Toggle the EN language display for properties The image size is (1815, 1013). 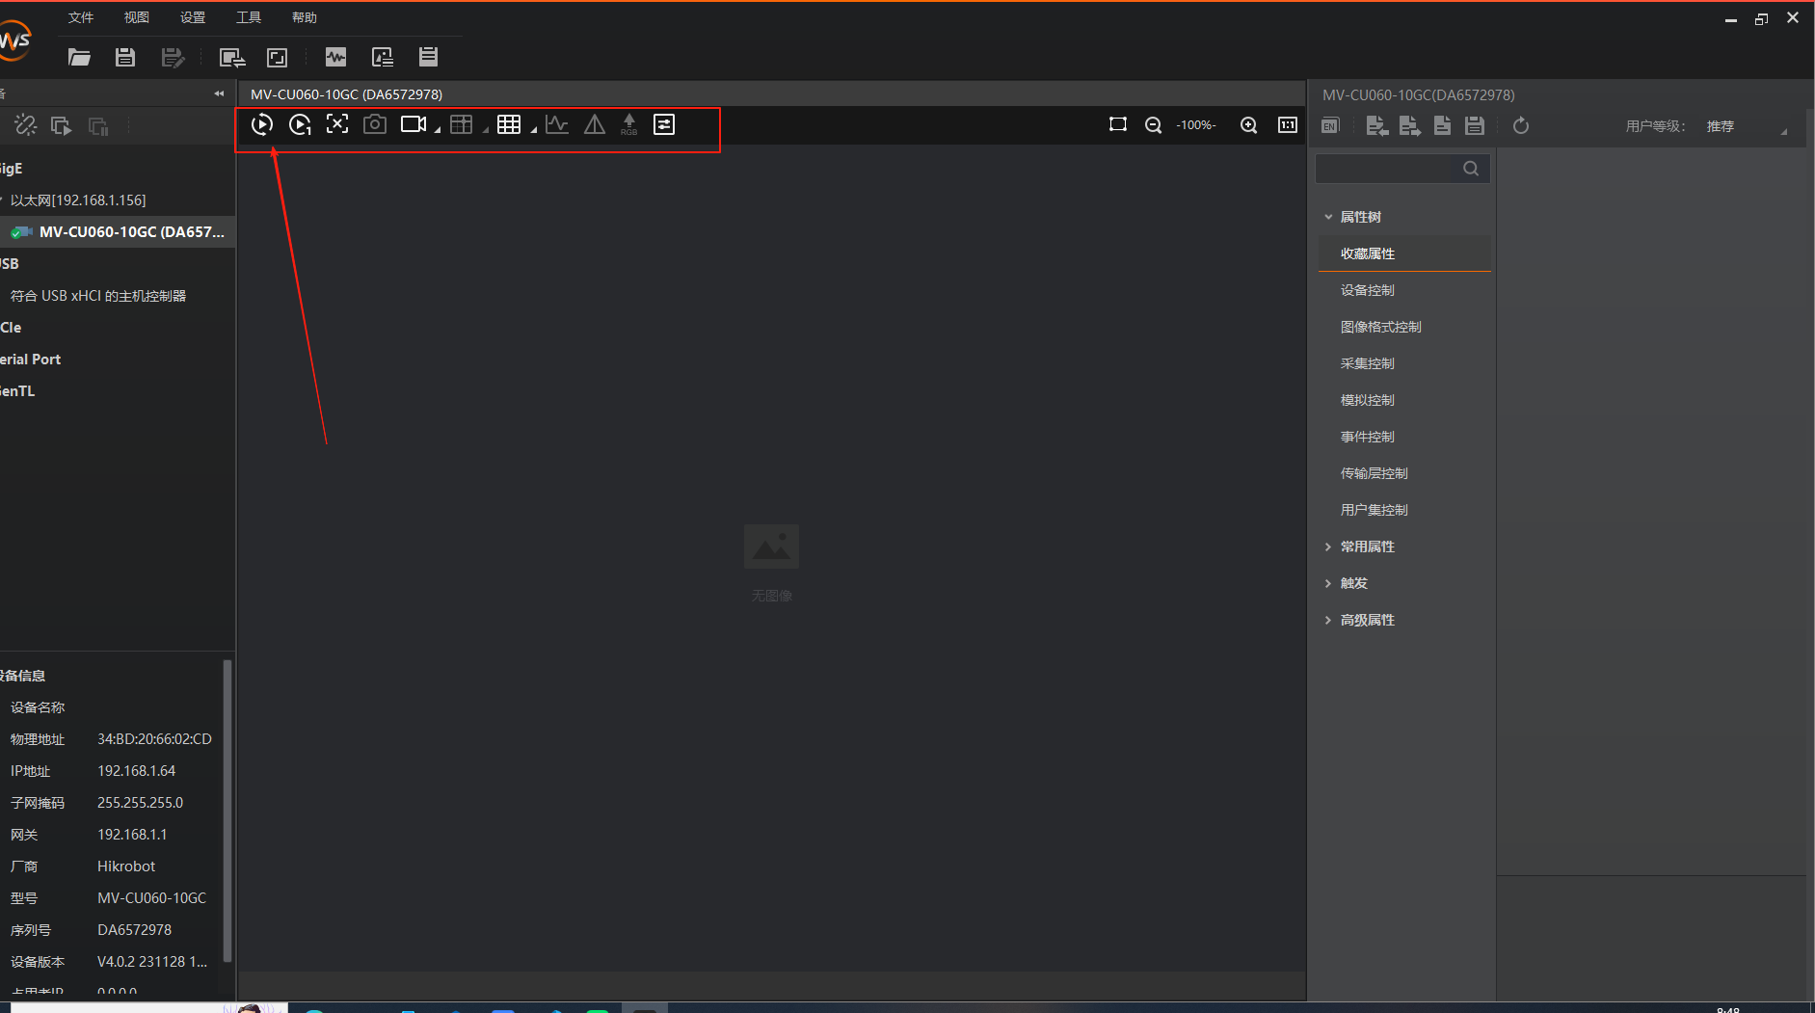pos(1330,125)
